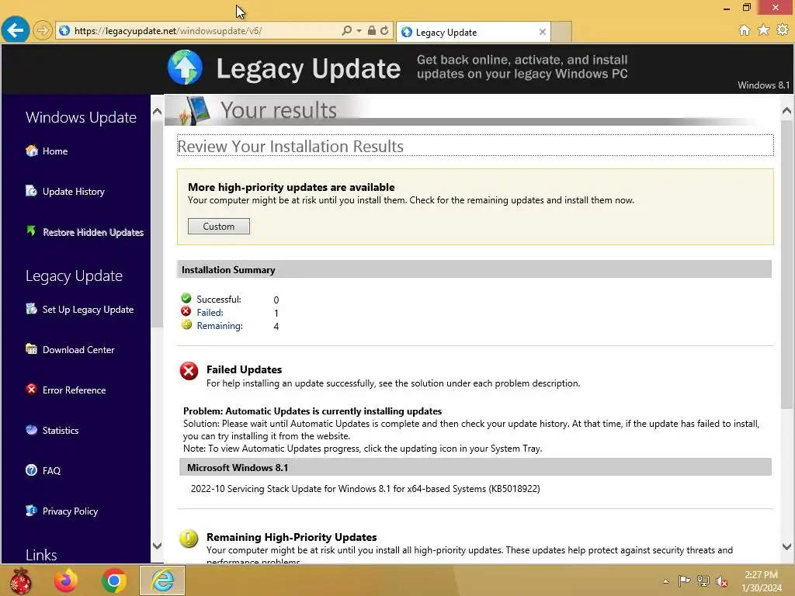Click main page scrollbar down arrow

click(787, 547)
